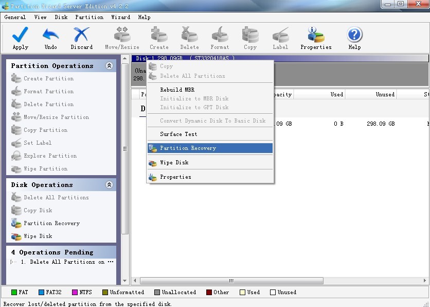The height and width of the screenshot is (307, 430).
Task: Open the Wizard menu
Action: [x=121, y=17]
